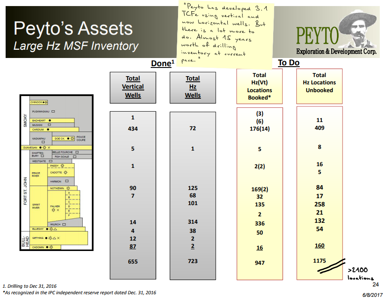
Task: Select the FALHER formation label
Action: tap(55, 206)
